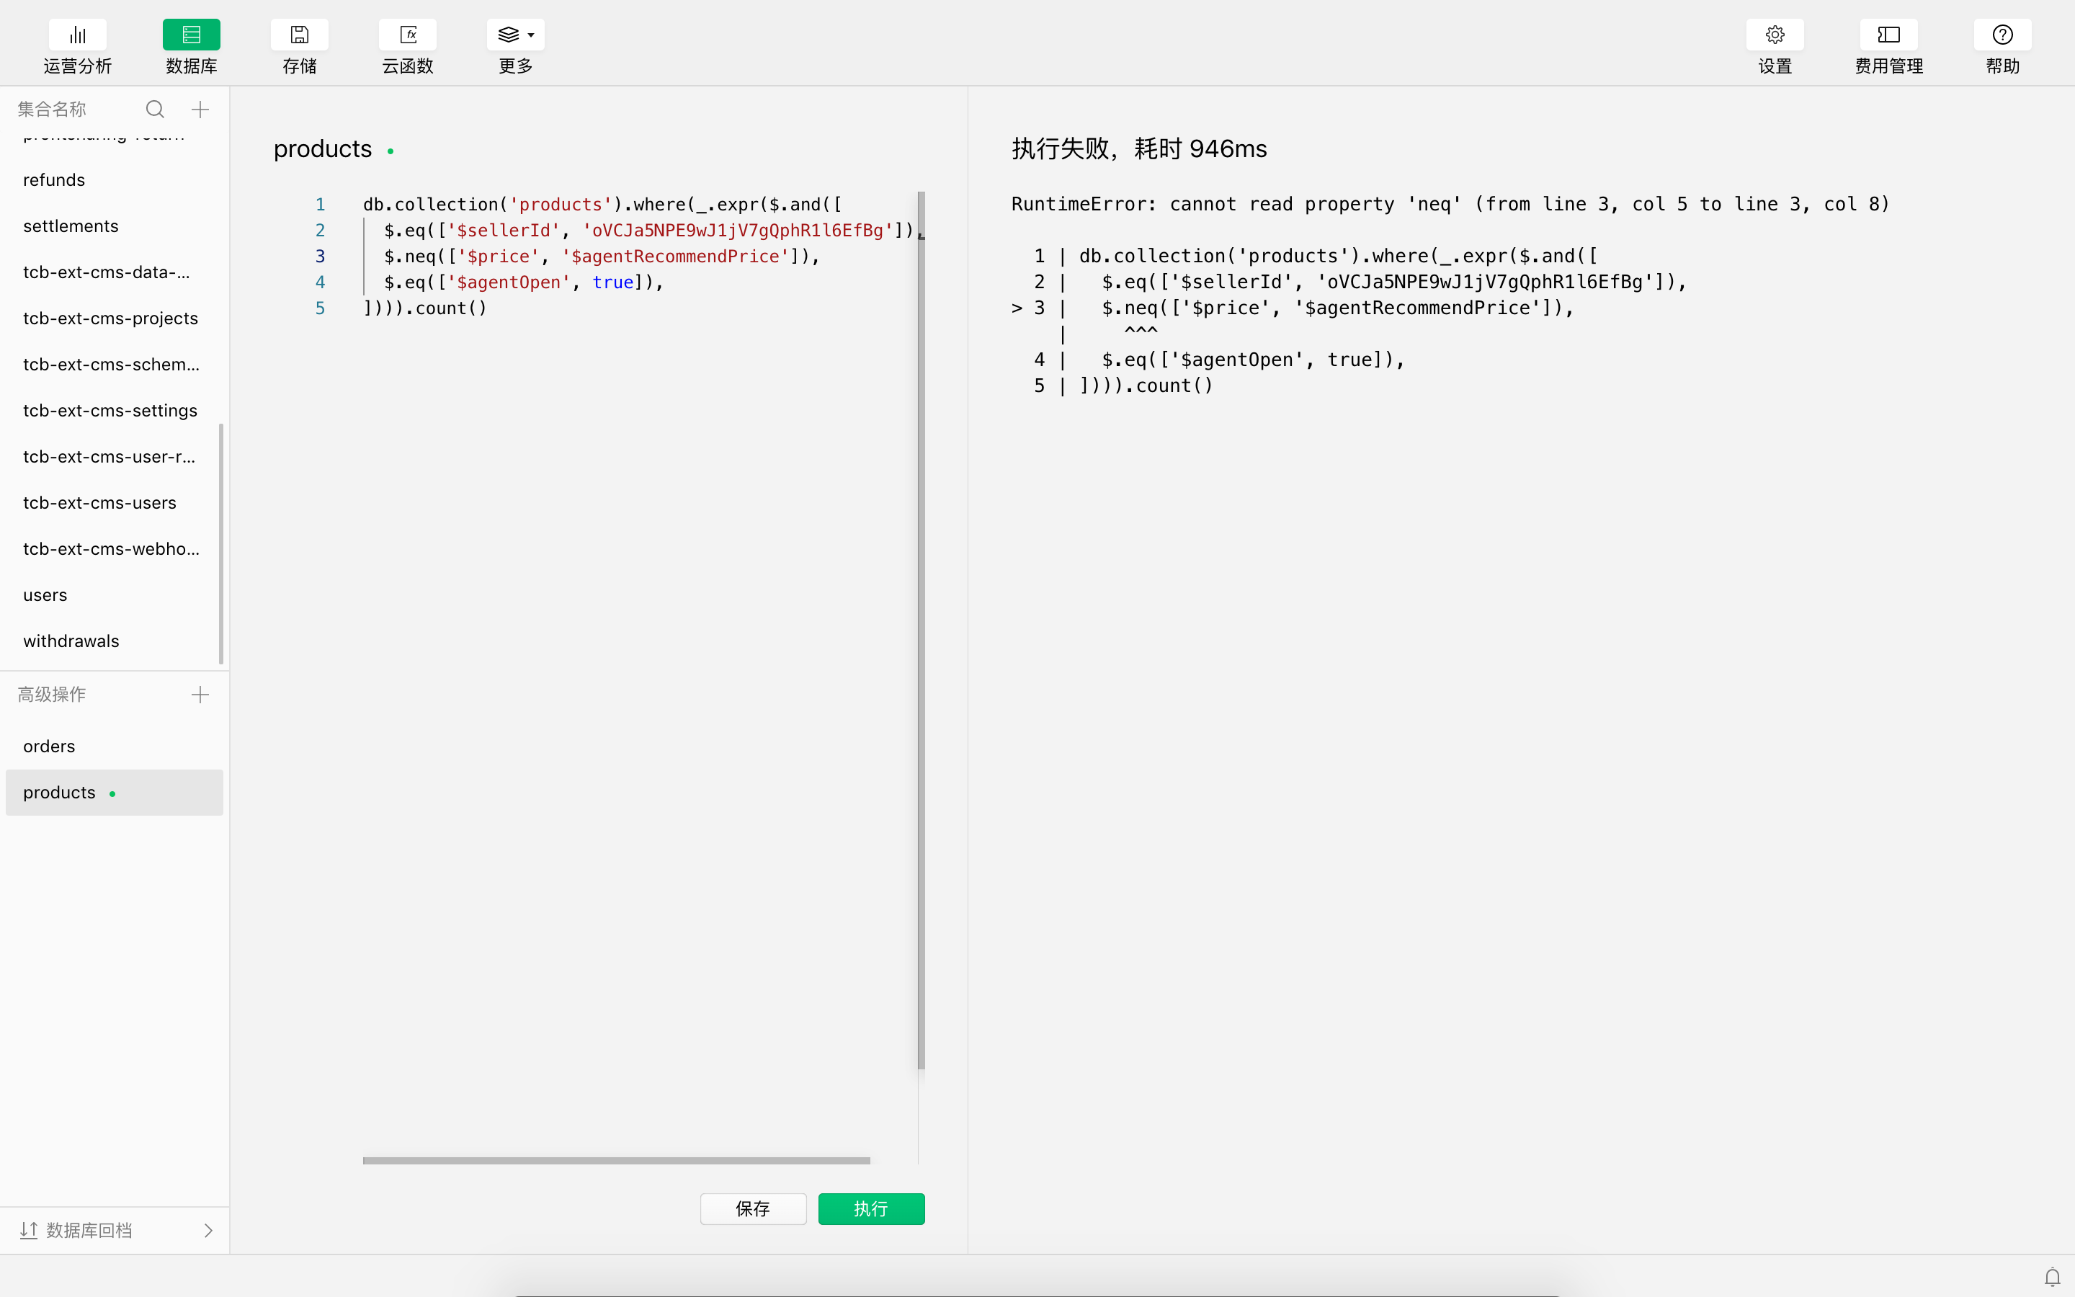2075x1297 pixels.
Task: Select the orders advanced script
Action: click(x=49, y=746)
